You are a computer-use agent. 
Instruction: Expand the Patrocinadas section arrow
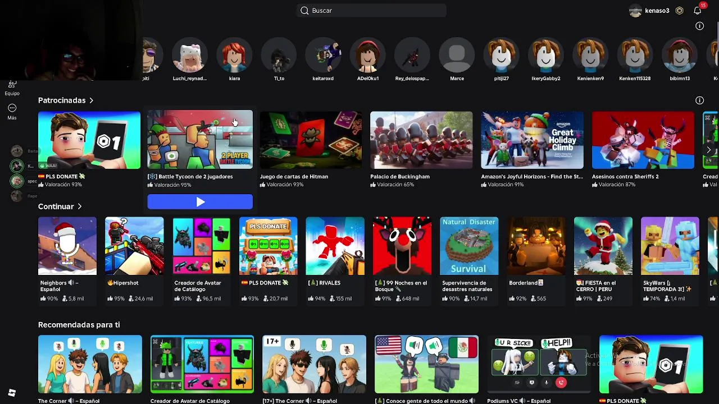point(91,100)
